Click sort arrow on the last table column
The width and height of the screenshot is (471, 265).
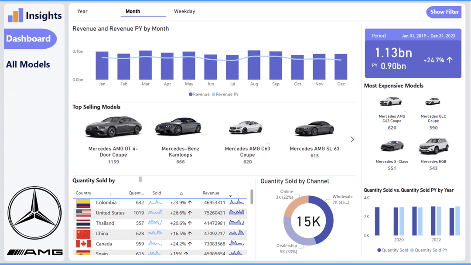(x=231, y=196)
